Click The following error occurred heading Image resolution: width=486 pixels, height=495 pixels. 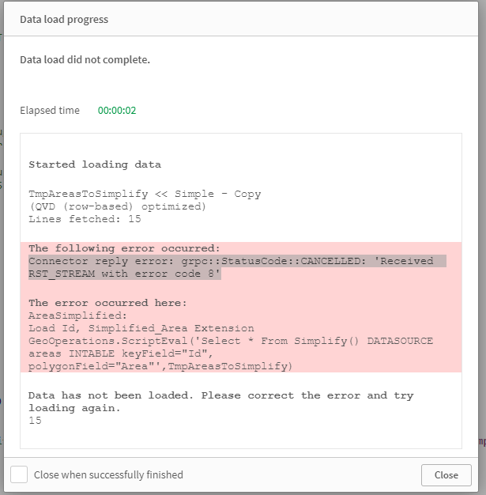(x=124, y=248)
